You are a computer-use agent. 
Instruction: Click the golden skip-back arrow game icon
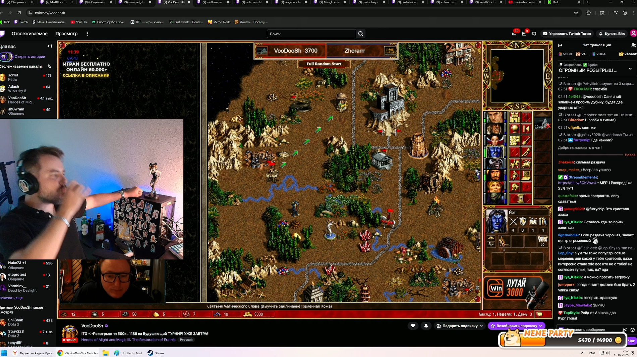(526, 129)
